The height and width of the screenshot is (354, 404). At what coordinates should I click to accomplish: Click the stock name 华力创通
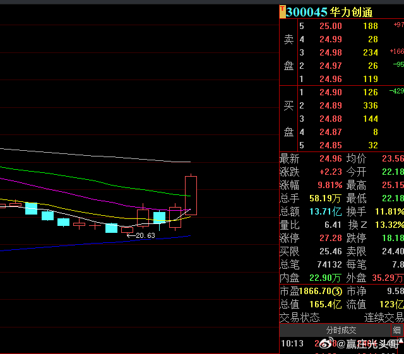(x=351, y=12)
